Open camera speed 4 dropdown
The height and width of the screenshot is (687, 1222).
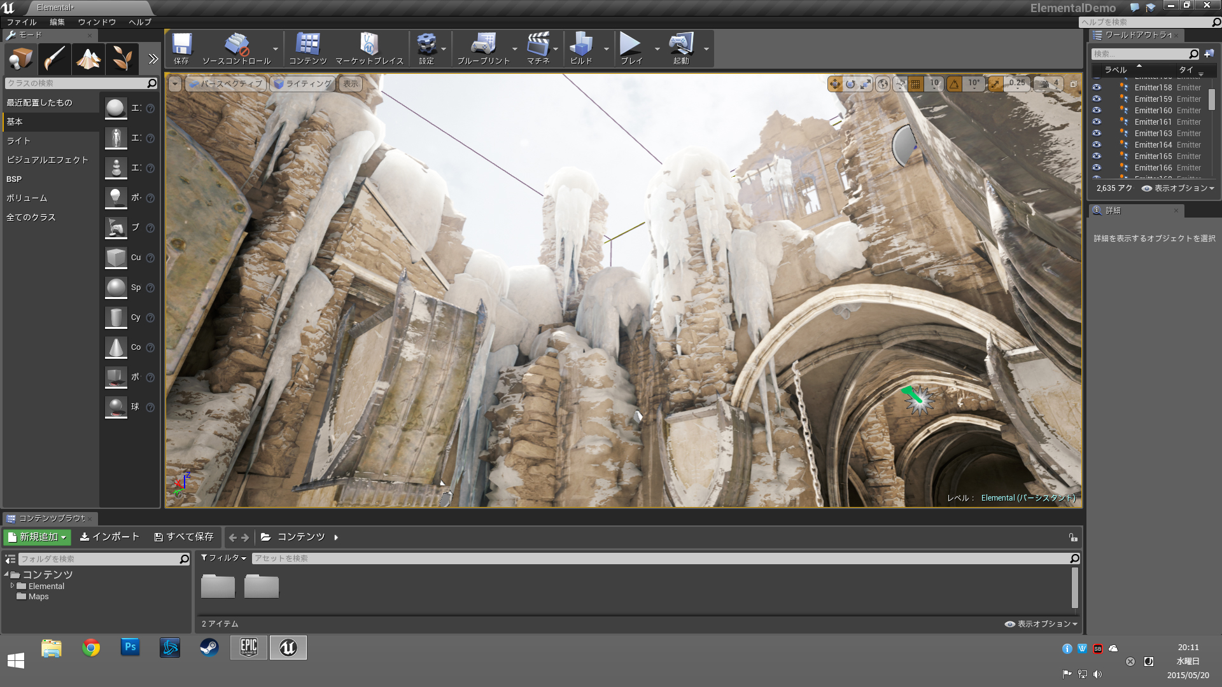[x=1048, y=83]
